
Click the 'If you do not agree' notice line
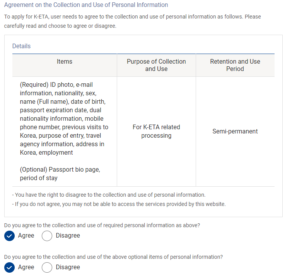119,204
